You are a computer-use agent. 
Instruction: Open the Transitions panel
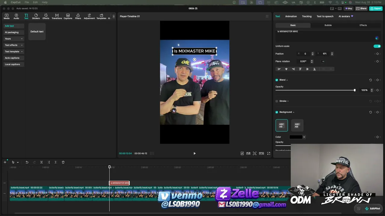[57, 16]
